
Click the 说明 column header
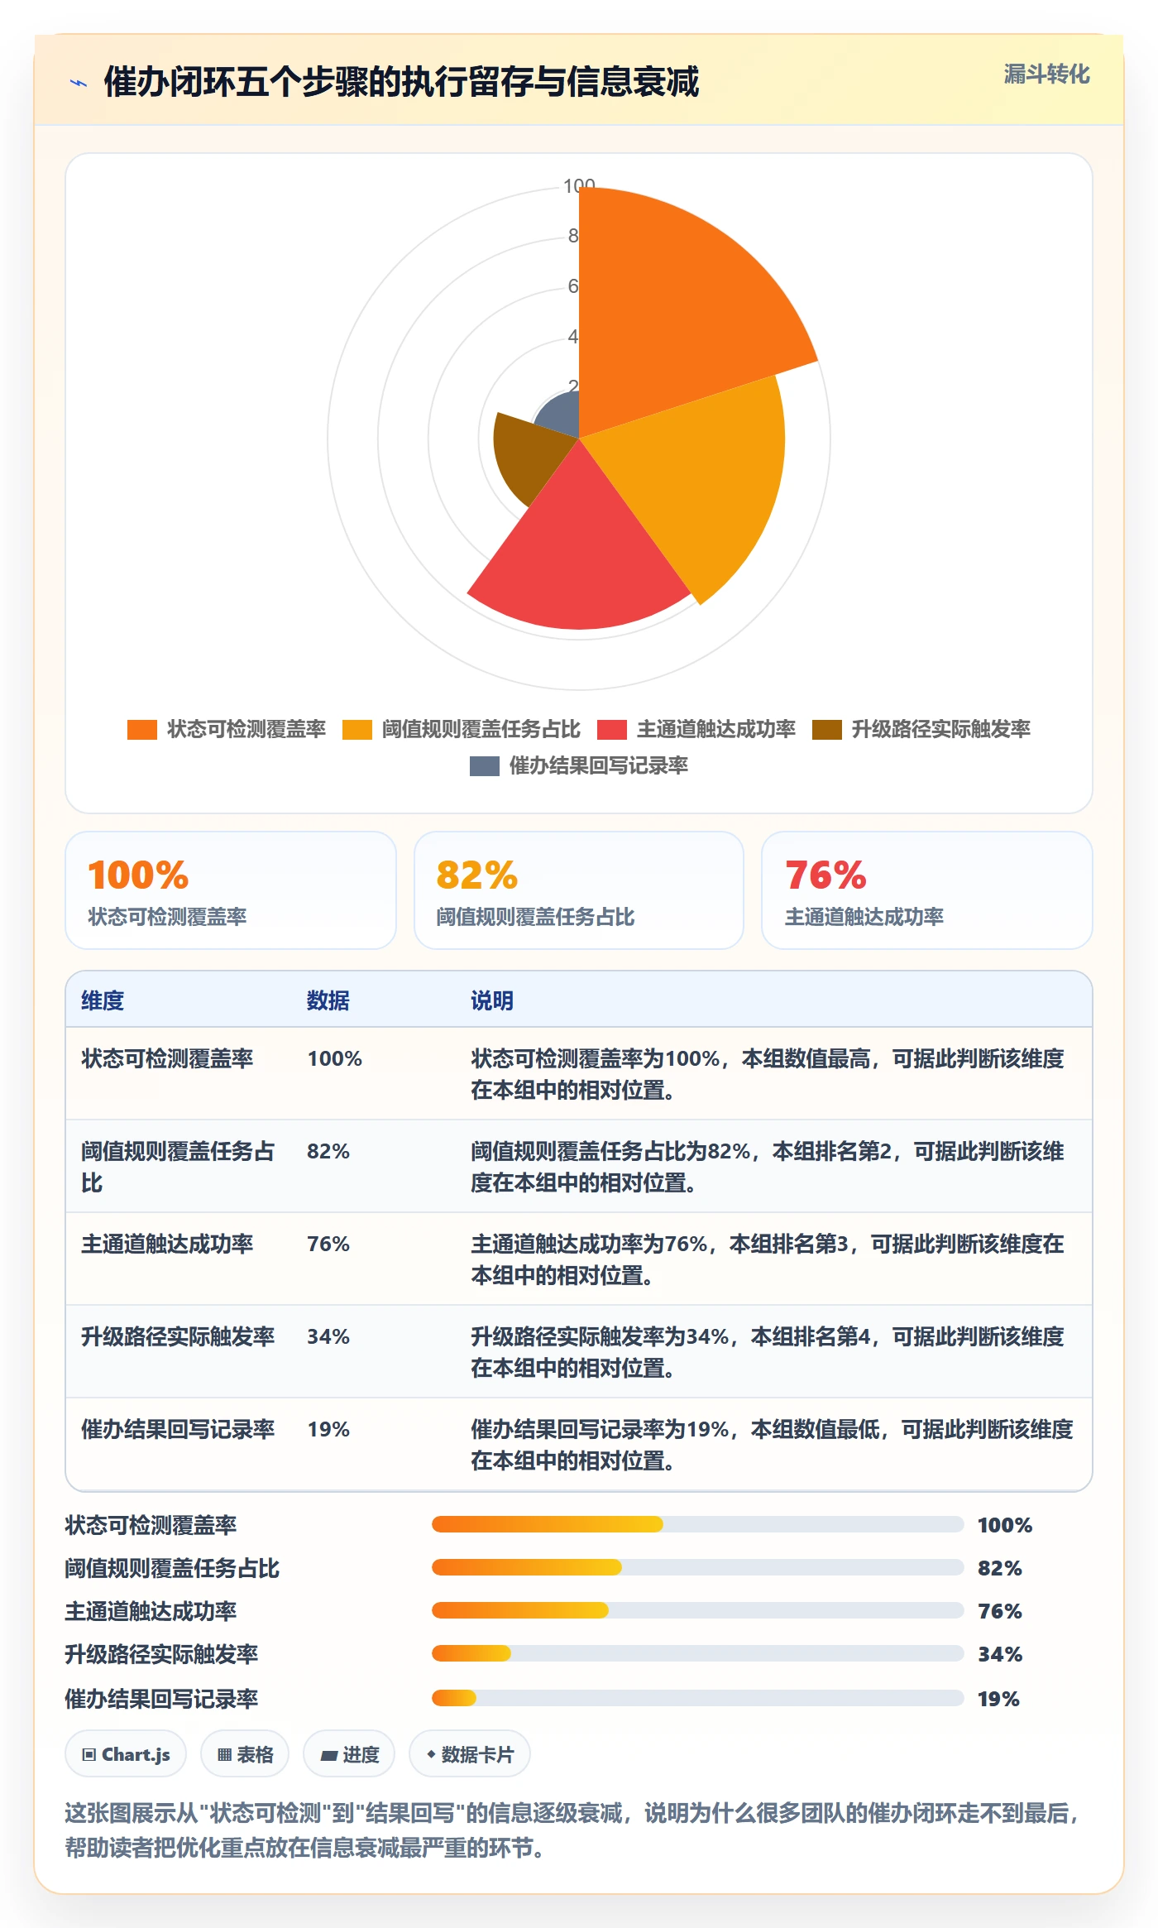pos(492,1000)
